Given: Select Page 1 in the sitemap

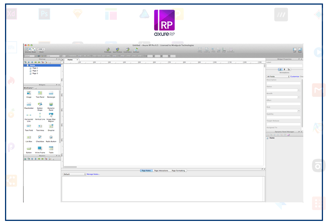Looking at the screenshot, I should pyautogui.click(x=34, y=68).
